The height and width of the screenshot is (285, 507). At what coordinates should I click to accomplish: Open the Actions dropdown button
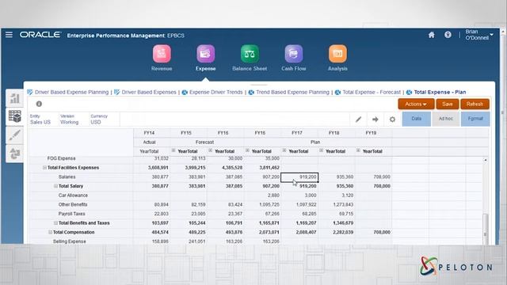pos(416,104)
